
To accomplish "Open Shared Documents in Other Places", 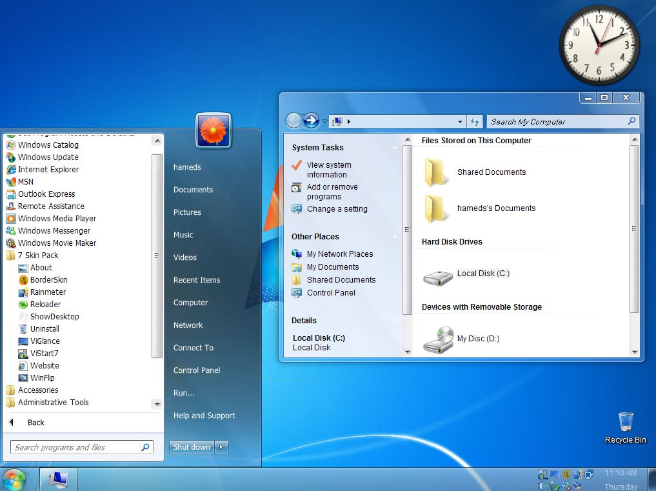I will pyautogui.click(x=341, y=279).
